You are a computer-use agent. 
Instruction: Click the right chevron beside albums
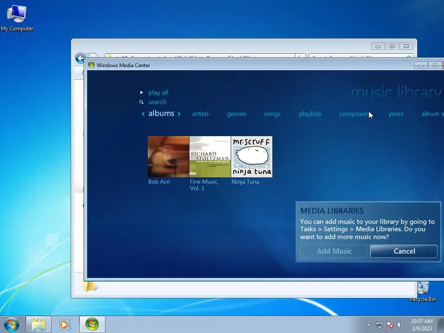[179, 114]
